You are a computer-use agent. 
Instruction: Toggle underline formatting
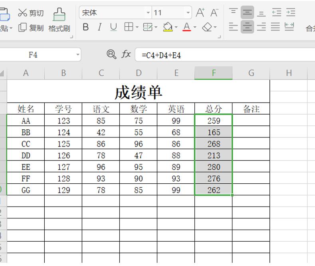[x=113, y=27]
